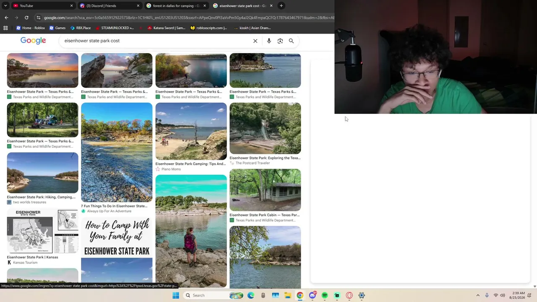The width and height of the screenshot is (537, 302).
Task: Submit search with the magnifier icon
Action: pos(291,41)
